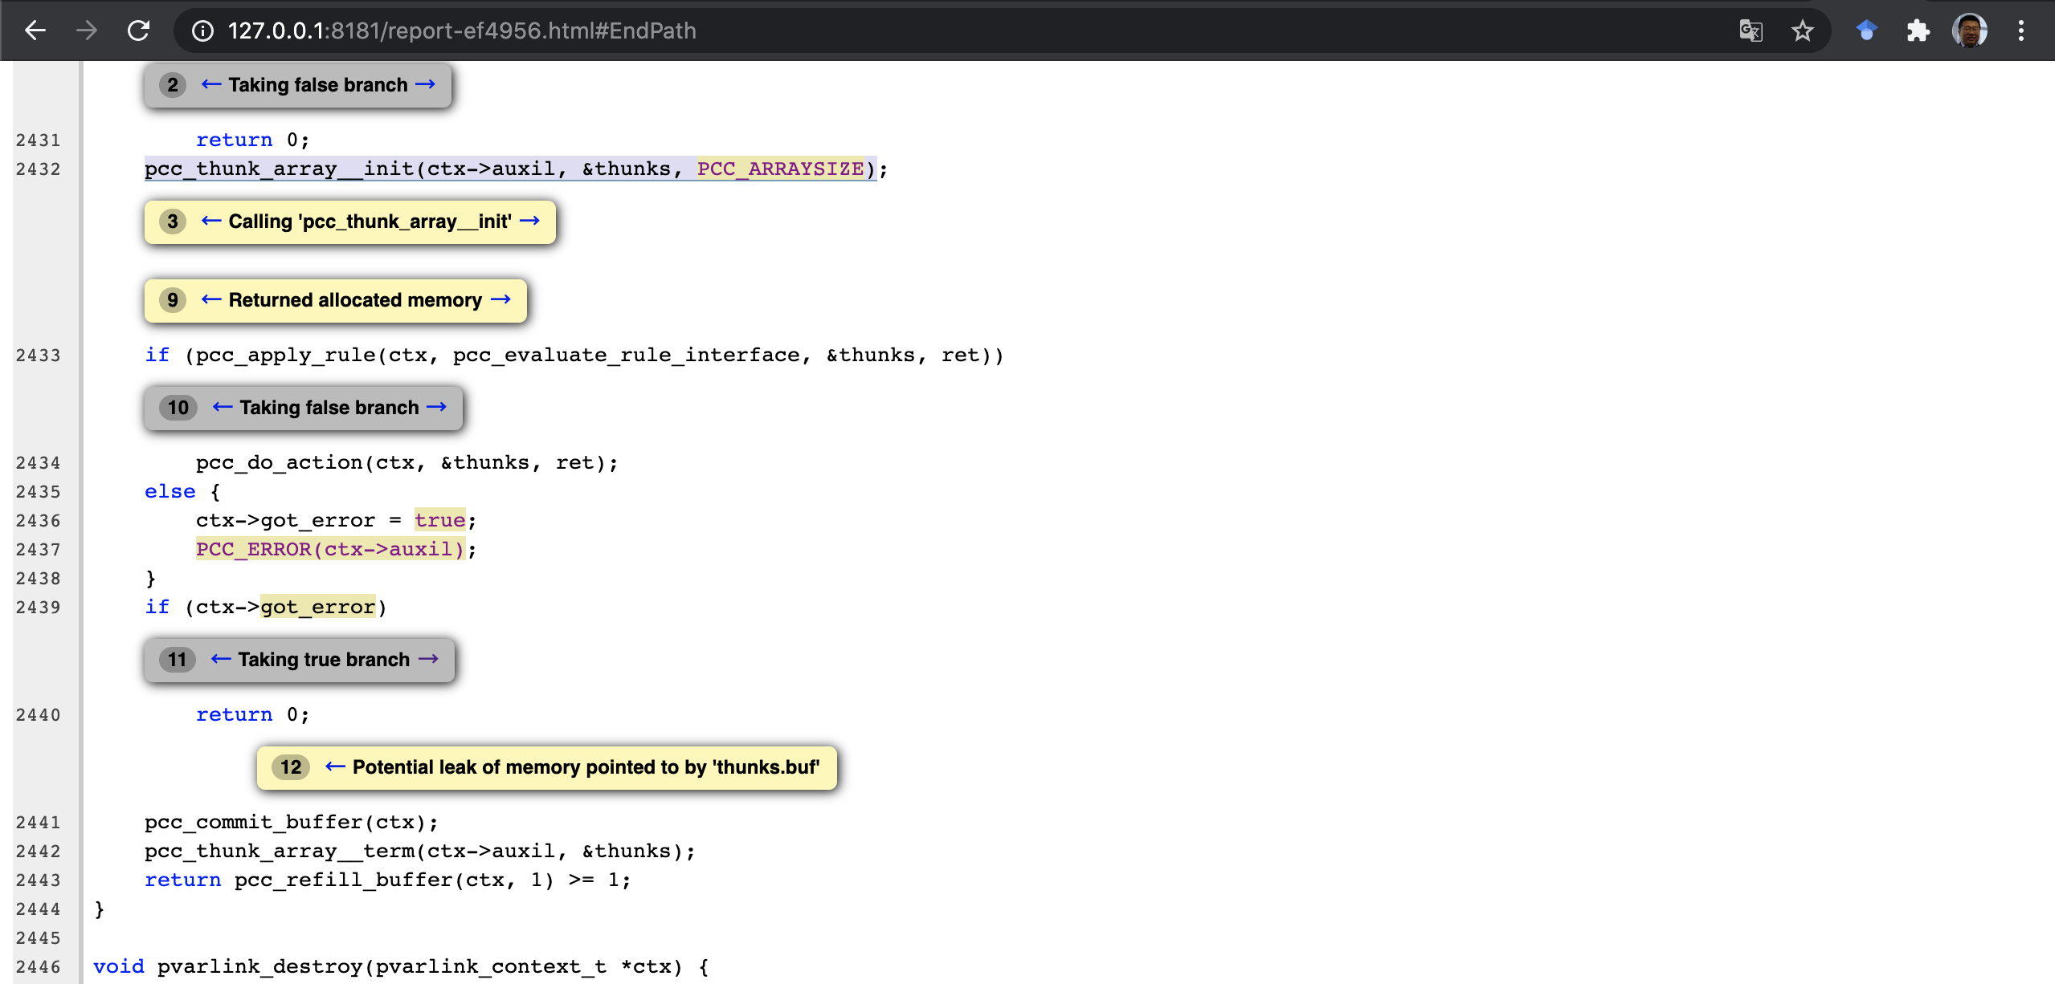Click the translate page icon
2055x984 pixels.
pyautogui.click(x=1751, y=30)
